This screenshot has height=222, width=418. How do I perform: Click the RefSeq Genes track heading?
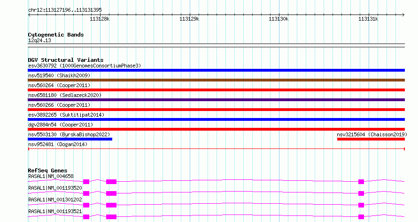[47, 170]
